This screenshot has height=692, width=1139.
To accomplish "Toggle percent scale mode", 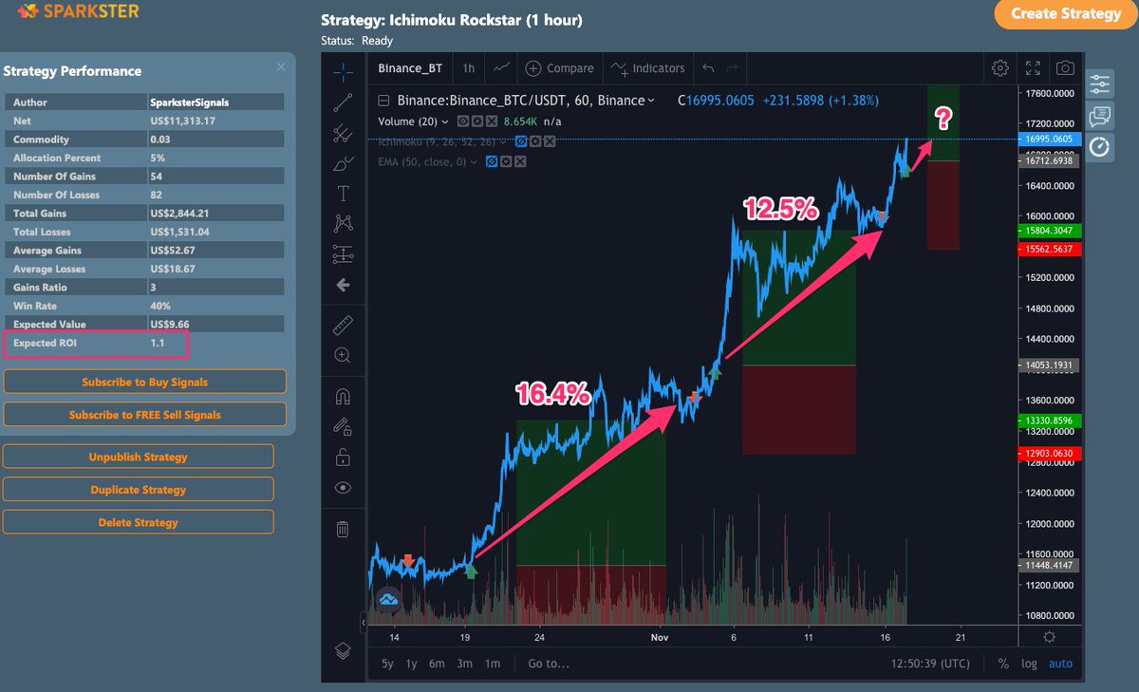I will [1003, 664].
